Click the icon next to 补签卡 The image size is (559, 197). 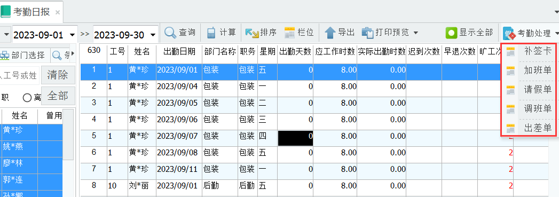510,51
